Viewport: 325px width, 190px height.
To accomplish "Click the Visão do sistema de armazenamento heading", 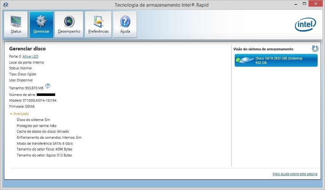I will [x=263, y=49].
